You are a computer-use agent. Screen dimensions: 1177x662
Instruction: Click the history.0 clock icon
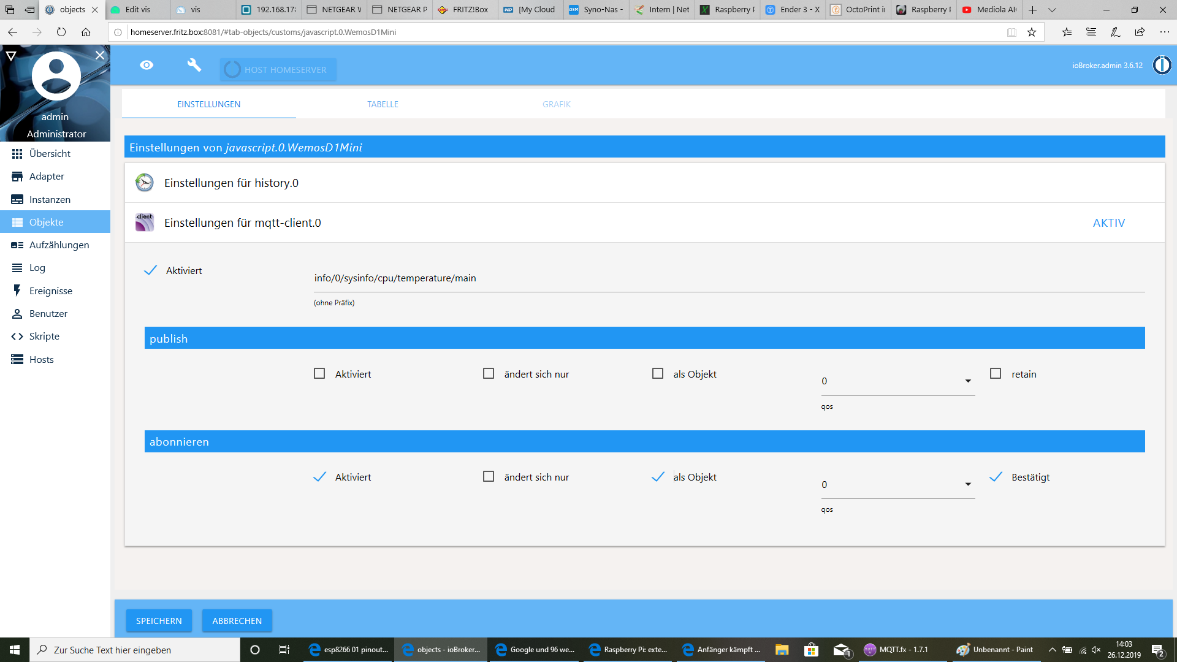[x=145, y=183]
